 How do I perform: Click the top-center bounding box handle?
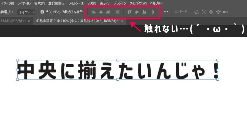[118, 60]
